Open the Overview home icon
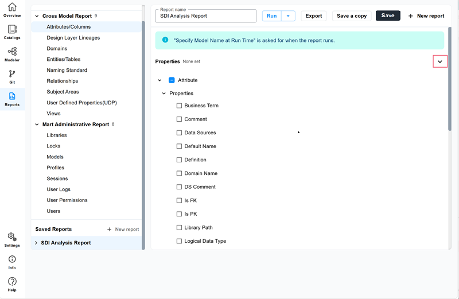 point(12,7)
